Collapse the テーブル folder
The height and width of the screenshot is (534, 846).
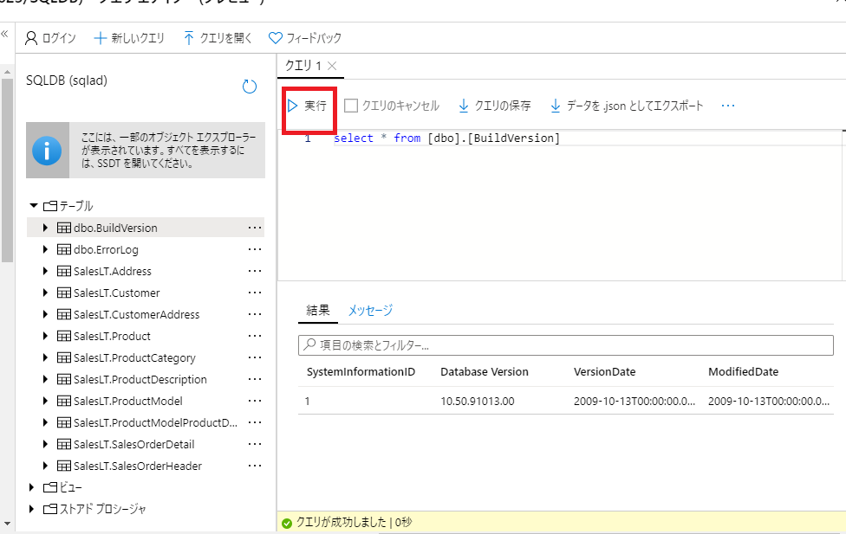click(x=34, y=206)
